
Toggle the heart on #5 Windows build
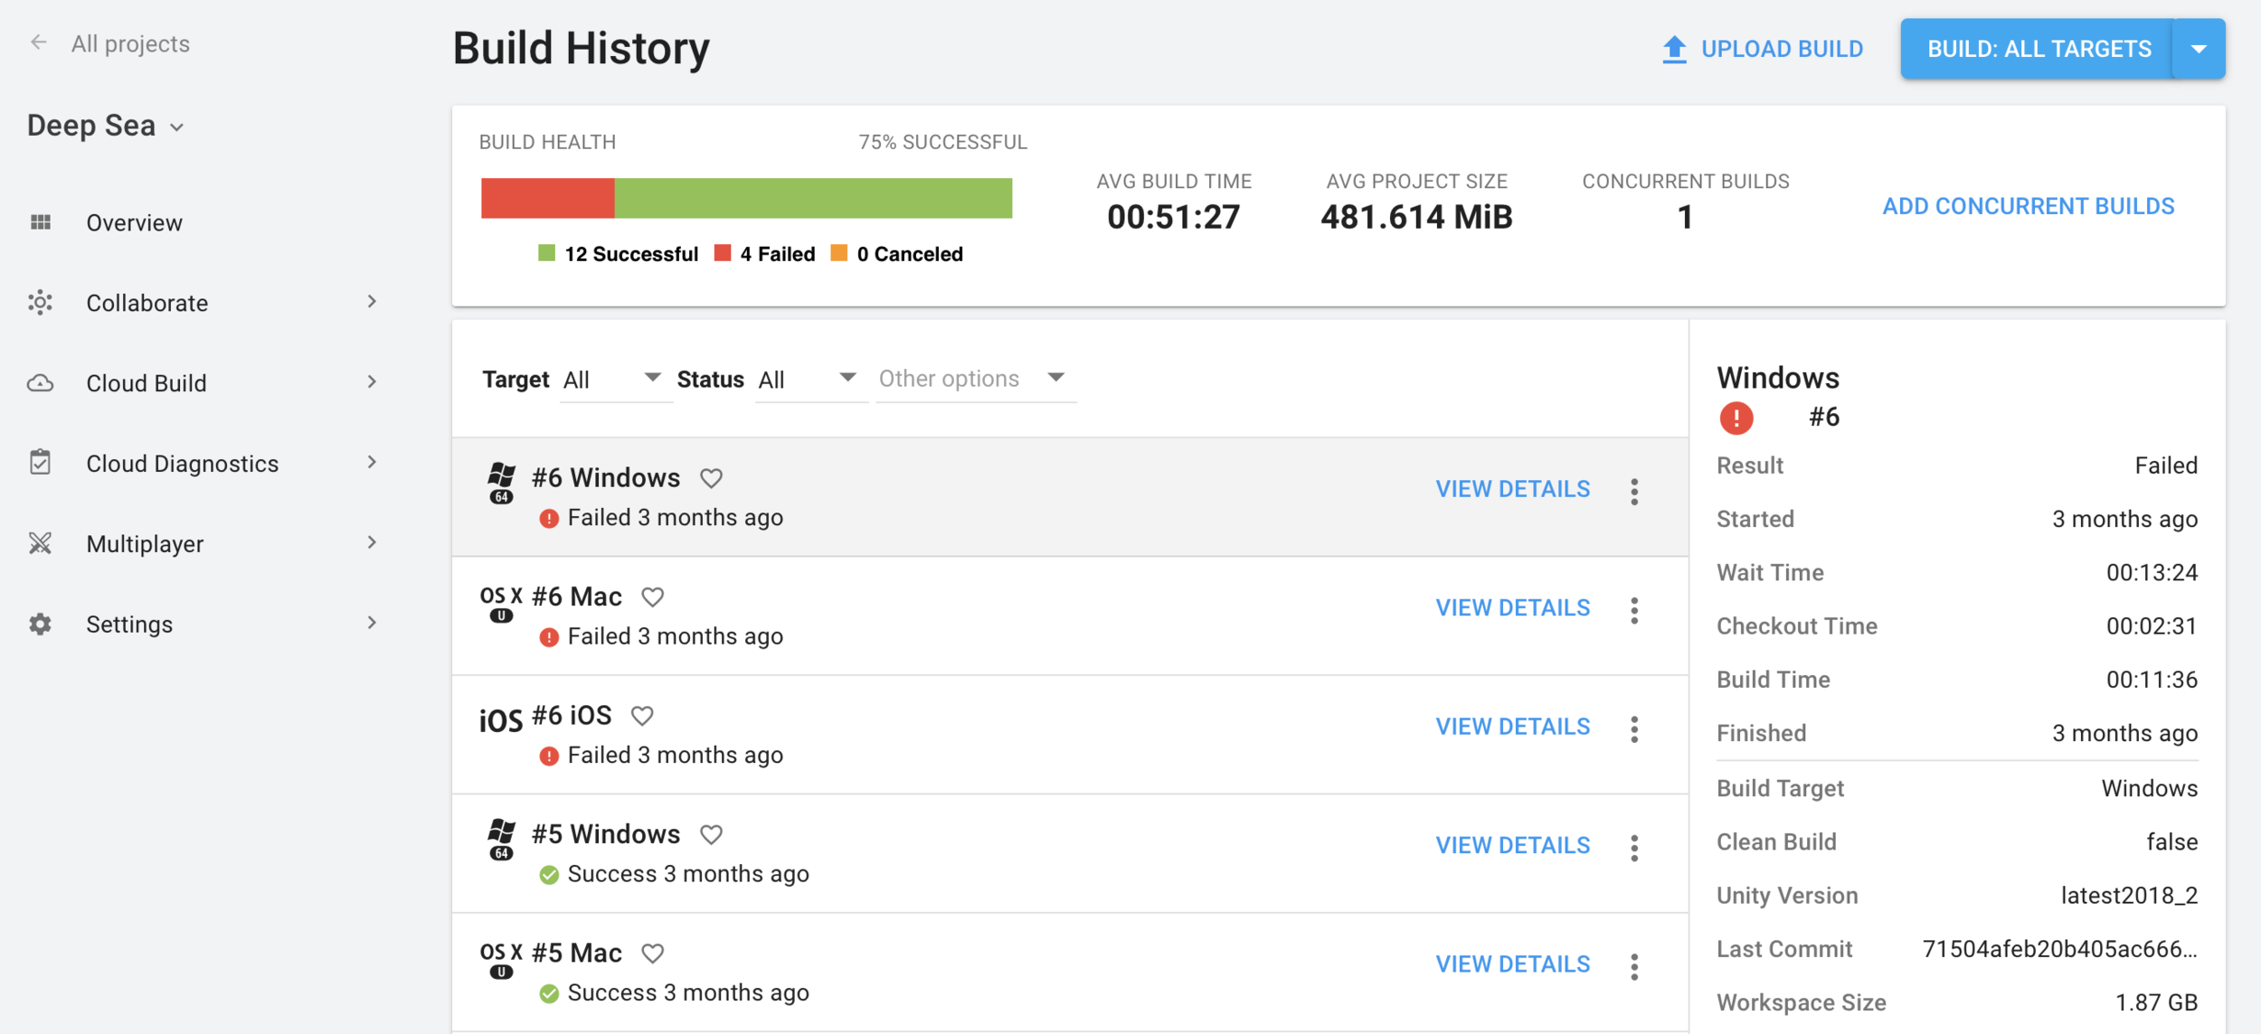(711, 834)
